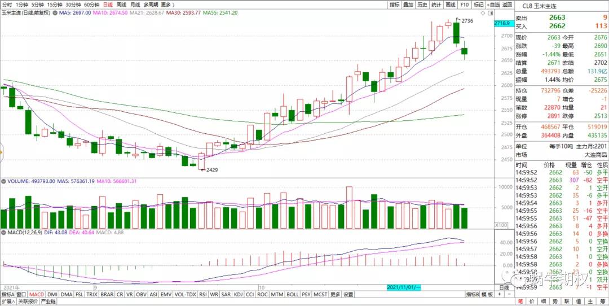609x306 pixels.
Task: Toggle the KDJ indicator
Action: pos(237,294)
